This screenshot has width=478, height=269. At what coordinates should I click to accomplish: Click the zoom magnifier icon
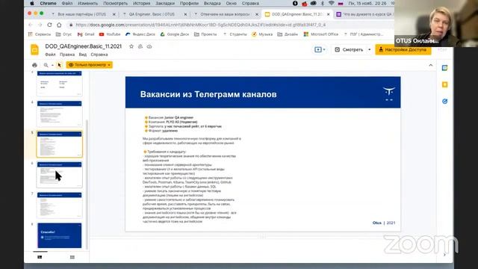[46, 65]
